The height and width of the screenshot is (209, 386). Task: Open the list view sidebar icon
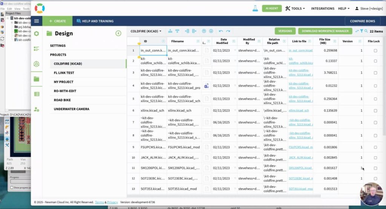[37, 49]
